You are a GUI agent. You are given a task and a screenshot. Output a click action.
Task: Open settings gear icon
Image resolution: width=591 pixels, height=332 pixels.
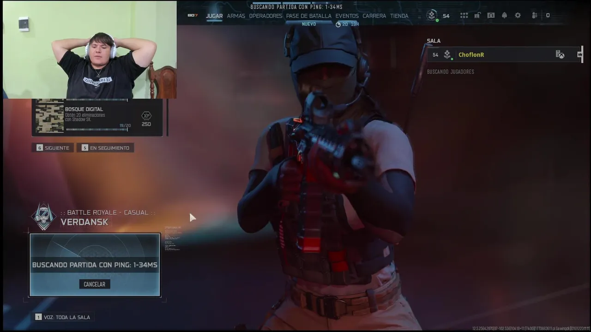[518, 15]
